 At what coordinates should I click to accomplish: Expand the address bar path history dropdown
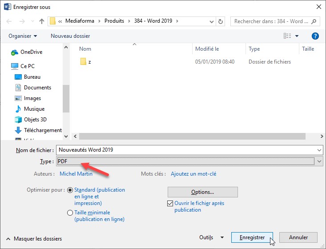210,21
